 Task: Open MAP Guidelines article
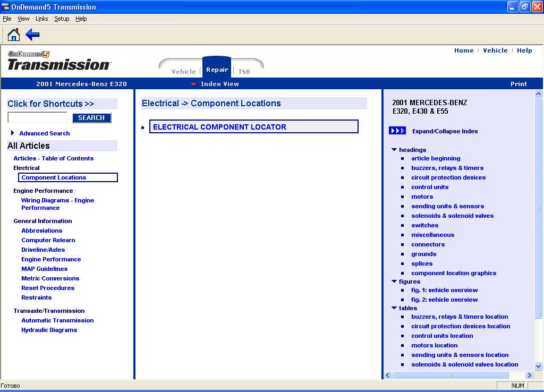[45, 268]
